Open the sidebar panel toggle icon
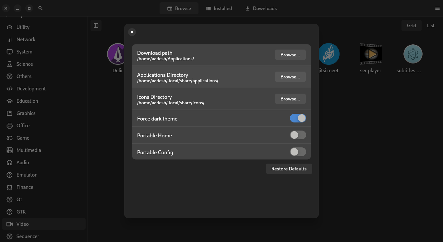The image size is (443, 242). pos(96,25)
